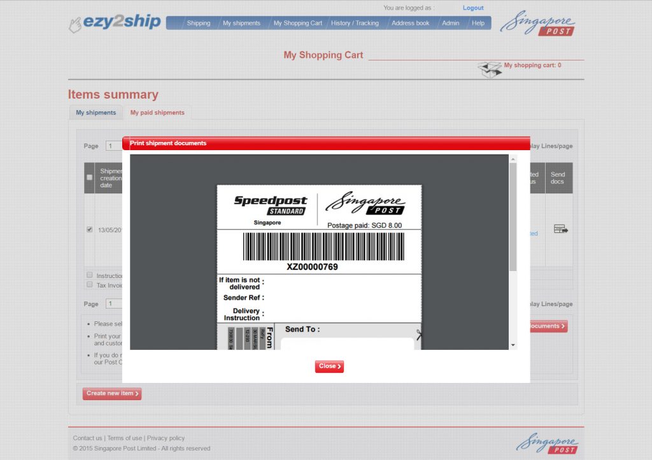Click the Shipment creation date column header
The image size is (652, 460).
pyautogui.click(x=109, y=178)
